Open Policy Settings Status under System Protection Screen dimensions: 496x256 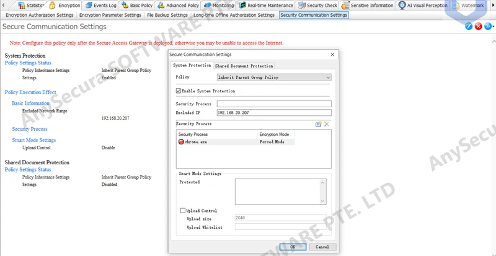(28, 63)
